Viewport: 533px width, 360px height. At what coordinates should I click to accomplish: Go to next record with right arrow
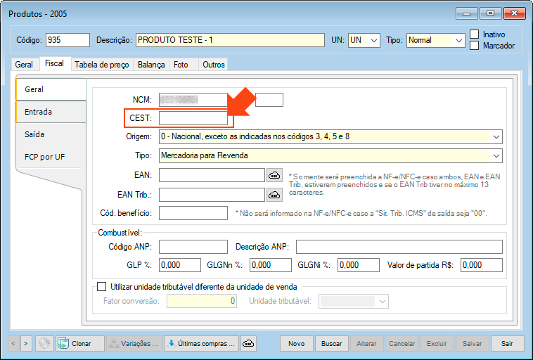[26, 343]
